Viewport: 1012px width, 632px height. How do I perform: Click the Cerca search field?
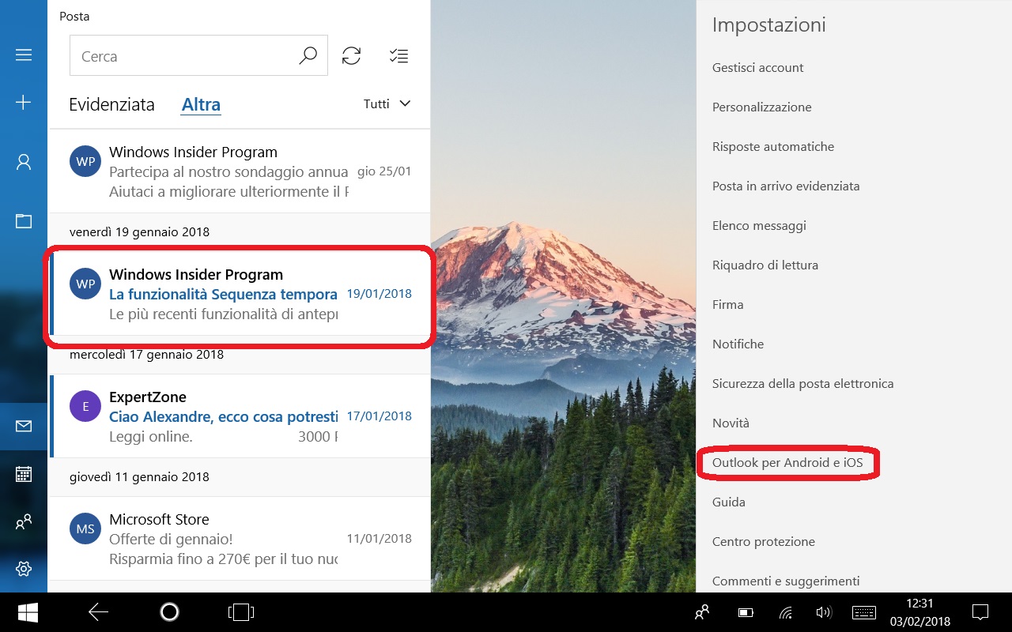pyautogui.click(x=198, y=56)
